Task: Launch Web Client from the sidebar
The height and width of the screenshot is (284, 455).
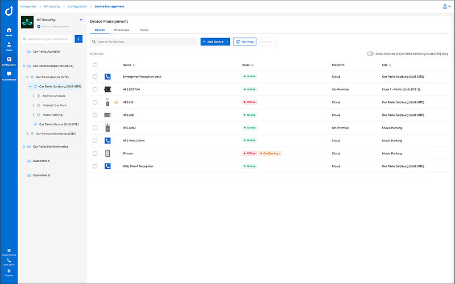Action: (x=9, y=261)
